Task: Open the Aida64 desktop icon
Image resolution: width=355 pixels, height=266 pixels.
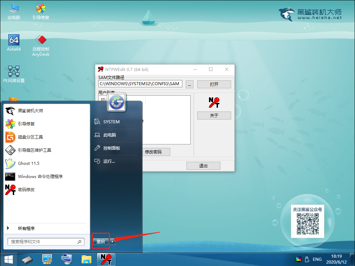Action: point(14,41)
